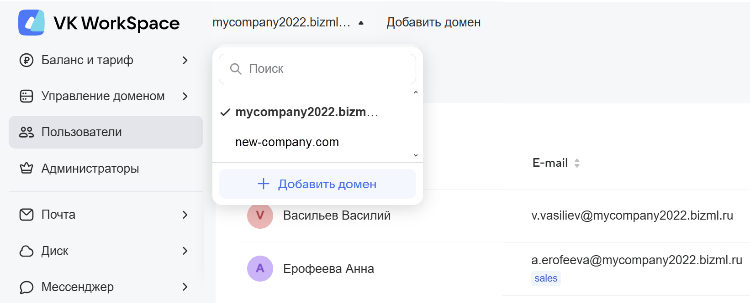Click the domain management server icon

[26, 96]
